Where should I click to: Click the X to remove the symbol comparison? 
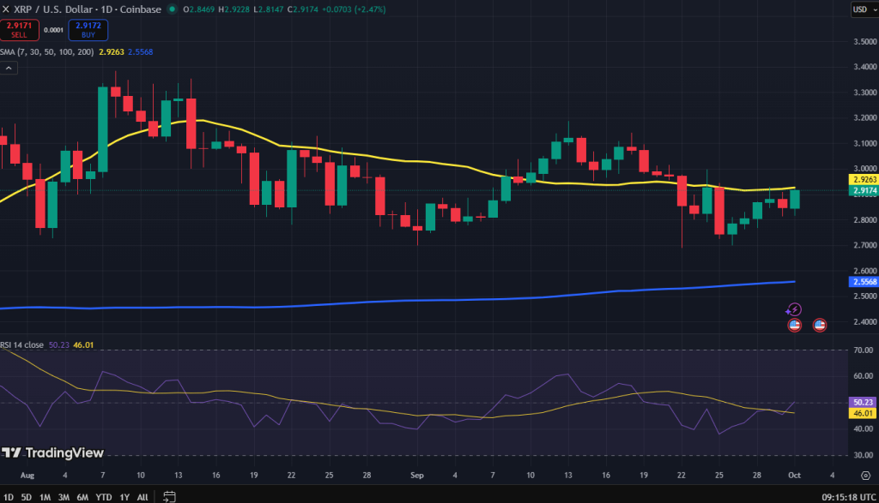click(x=7, y=9)
